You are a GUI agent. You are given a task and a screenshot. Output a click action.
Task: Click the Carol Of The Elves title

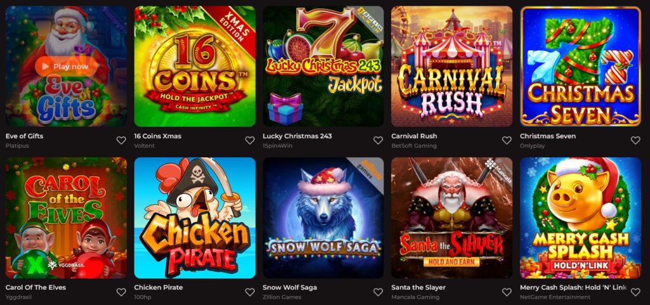[x=36, y=287]
